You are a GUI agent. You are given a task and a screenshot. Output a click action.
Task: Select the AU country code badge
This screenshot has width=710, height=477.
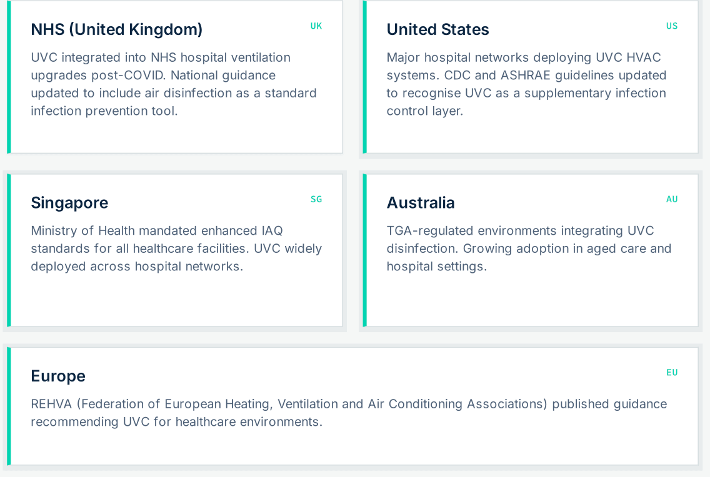tap(672, 199)
